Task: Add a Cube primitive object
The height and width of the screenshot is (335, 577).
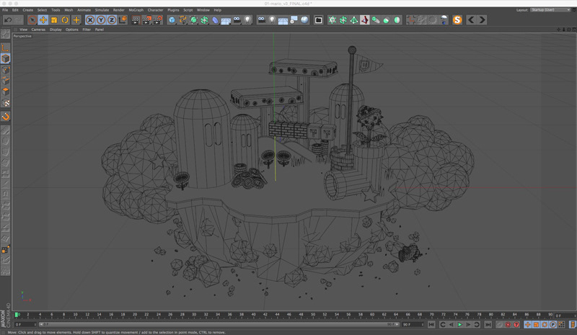Action: coord(172,20)
